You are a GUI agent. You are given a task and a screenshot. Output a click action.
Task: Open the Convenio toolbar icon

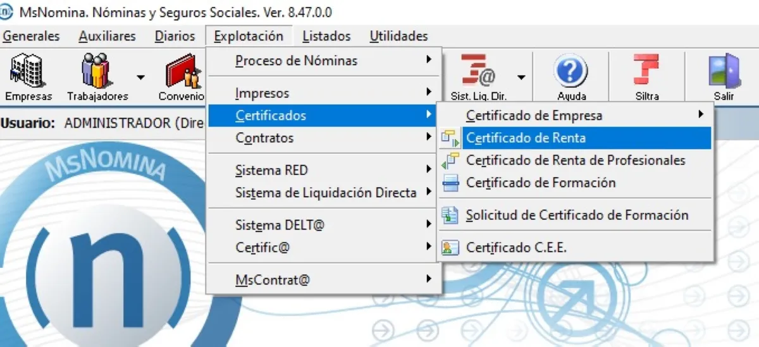click(x=182, y=77)
